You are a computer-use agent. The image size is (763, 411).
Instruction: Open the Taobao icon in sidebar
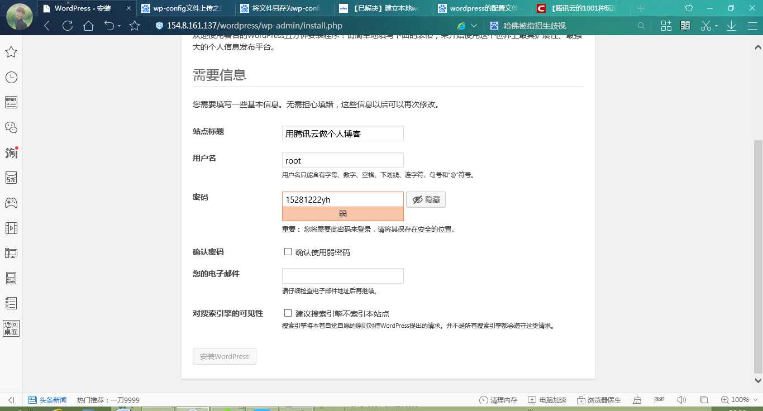(x=11, y=152)
